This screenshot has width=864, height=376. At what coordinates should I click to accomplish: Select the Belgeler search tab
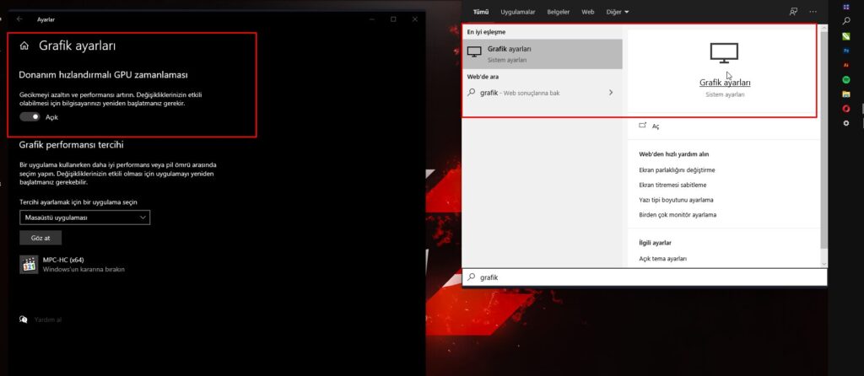[559, 12]
